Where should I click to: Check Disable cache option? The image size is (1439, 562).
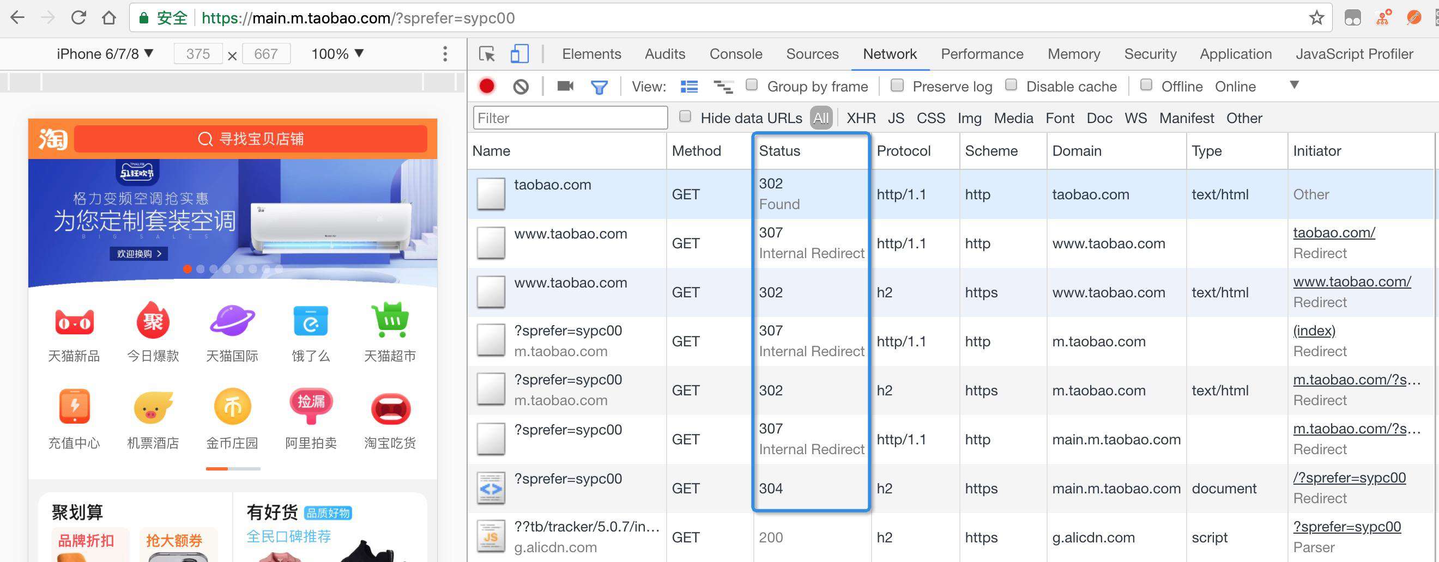[1011, 85]
